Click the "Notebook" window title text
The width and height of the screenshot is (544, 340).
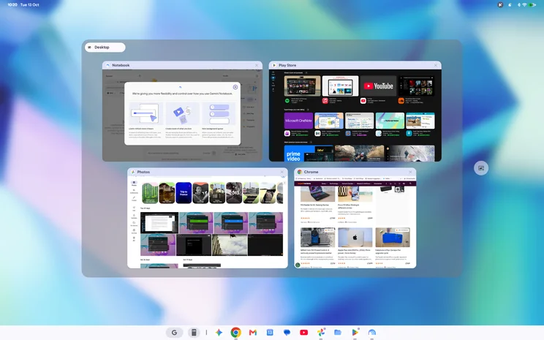121,65
